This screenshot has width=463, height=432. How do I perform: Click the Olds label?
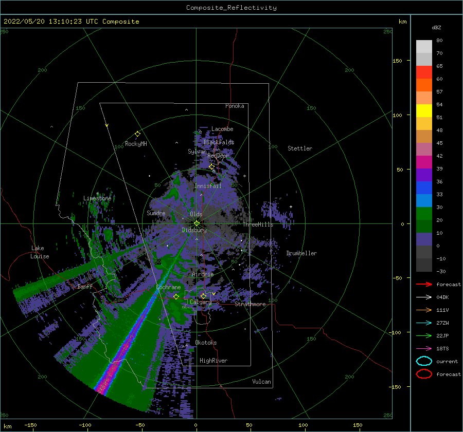(x=196, y=214)
